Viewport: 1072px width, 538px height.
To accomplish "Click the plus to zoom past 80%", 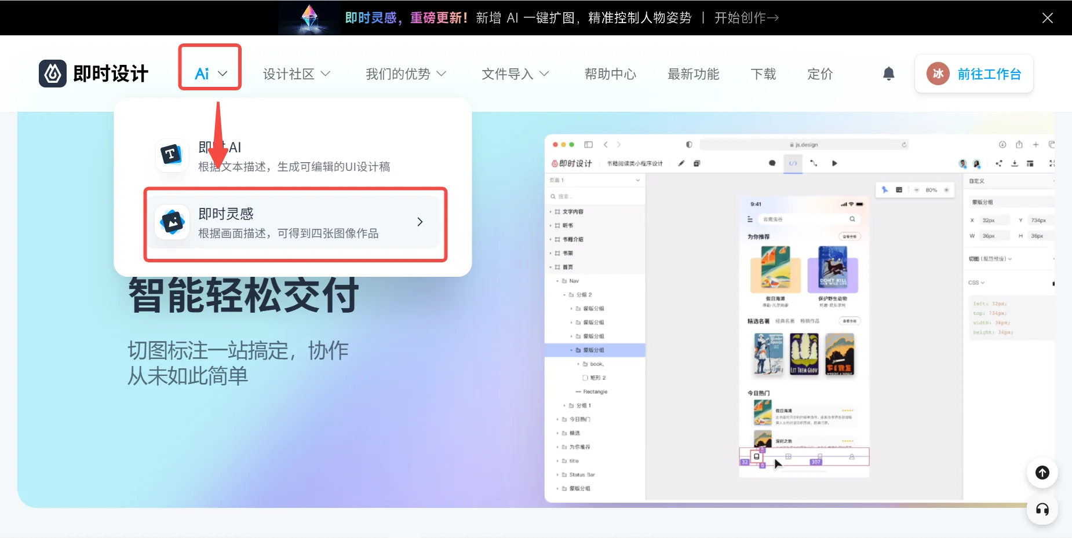I will click(946, 190).
